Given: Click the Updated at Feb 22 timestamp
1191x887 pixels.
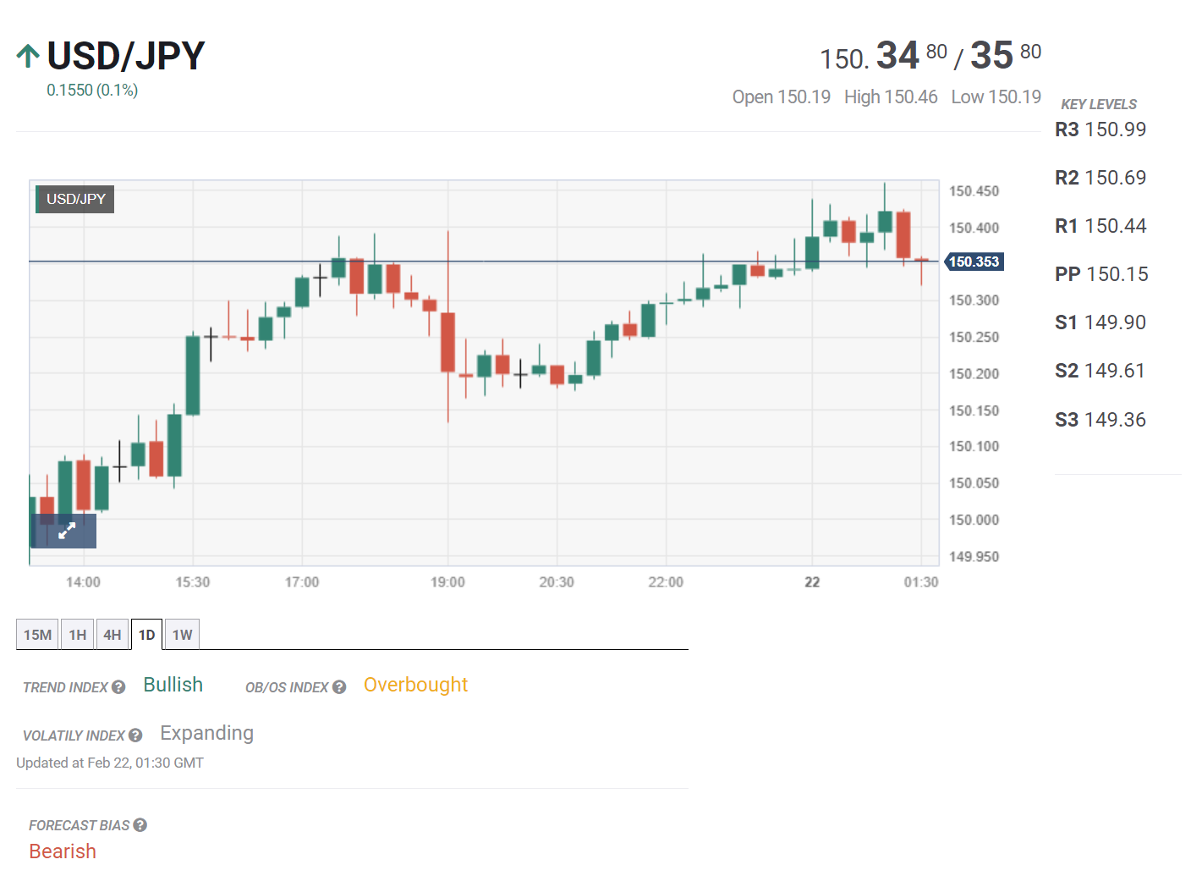Looking at the screenshot, I should [x=110, y=763].
